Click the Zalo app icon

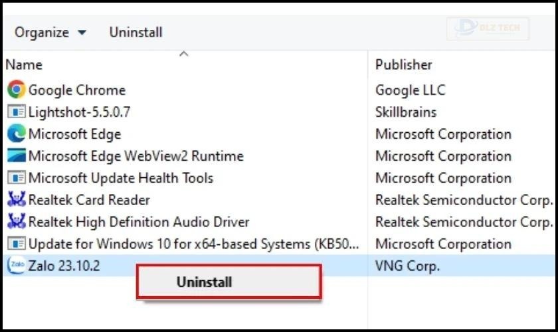coord(17,266)
